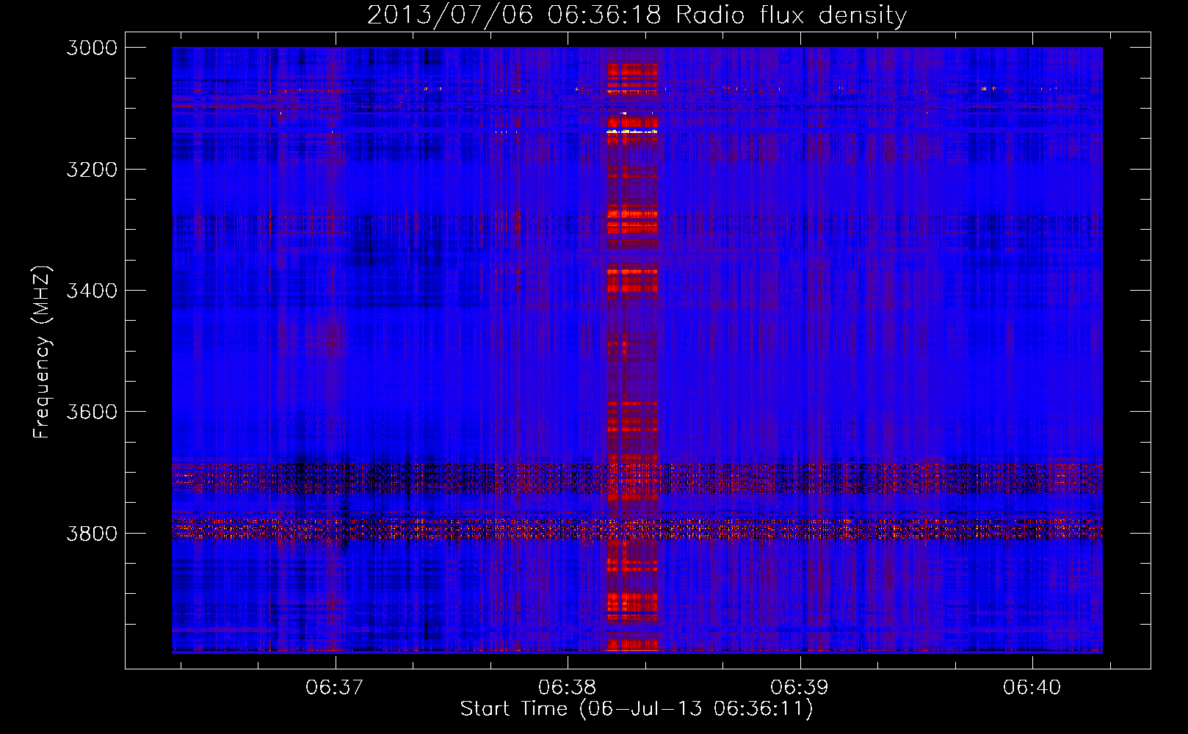Click the '06:39' time axis label
1188x734 pixels.
pos(799,688)
